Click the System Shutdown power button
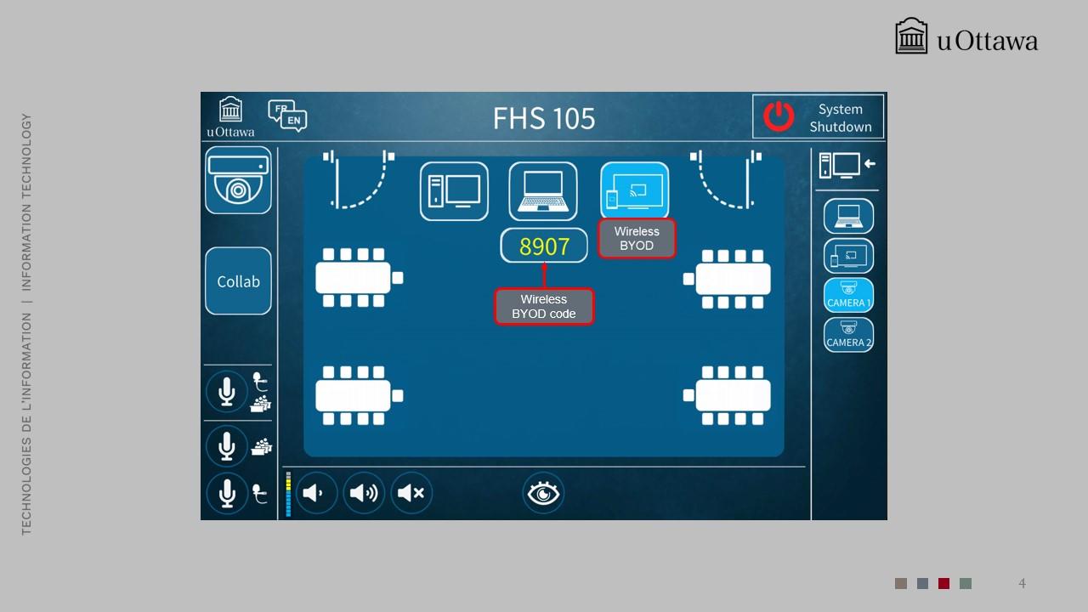 pos(818,116)
